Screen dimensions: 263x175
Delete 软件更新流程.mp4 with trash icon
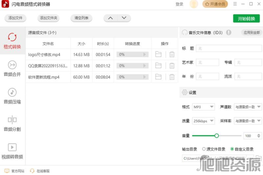click(x=172, y=77)
